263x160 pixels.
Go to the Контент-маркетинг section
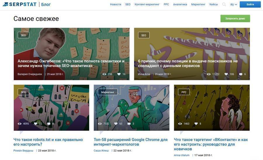pyautogui.click(x=147, y=4)
